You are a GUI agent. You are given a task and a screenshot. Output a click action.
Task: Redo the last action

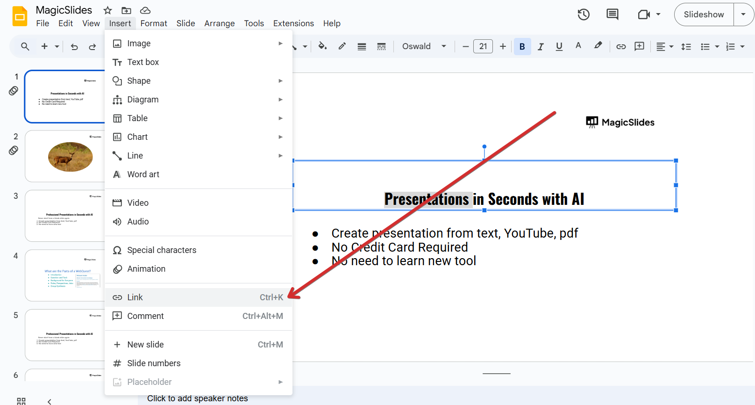point(93,46)
